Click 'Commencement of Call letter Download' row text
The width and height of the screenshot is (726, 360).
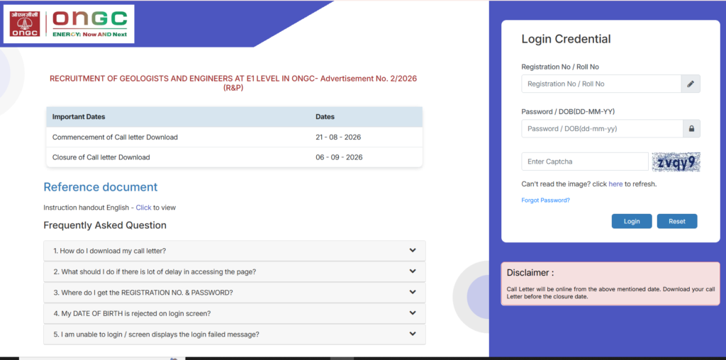pos(115,137)
